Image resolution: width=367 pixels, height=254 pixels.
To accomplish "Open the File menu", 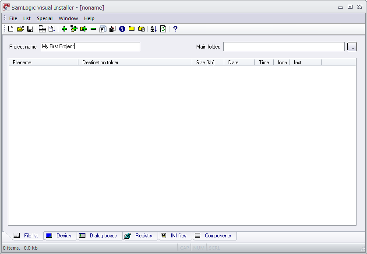I will (x=13, y=18).
